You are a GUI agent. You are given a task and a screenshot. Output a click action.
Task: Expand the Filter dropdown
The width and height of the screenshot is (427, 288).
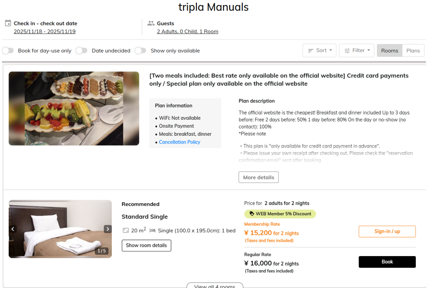point(356,51)
